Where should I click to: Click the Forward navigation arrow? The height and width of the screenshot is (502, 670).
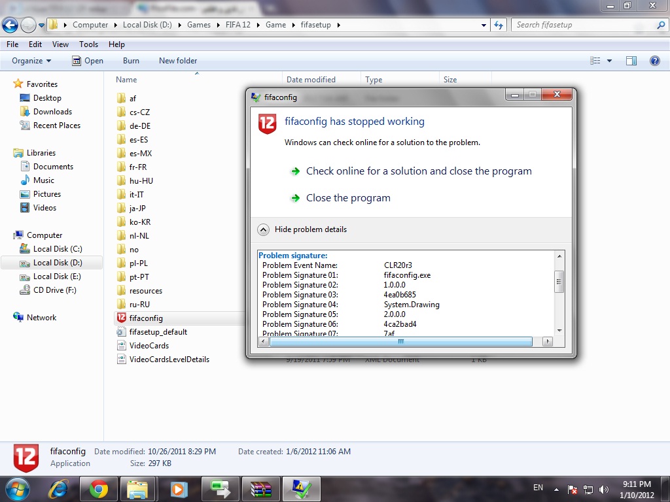[28, 25]
